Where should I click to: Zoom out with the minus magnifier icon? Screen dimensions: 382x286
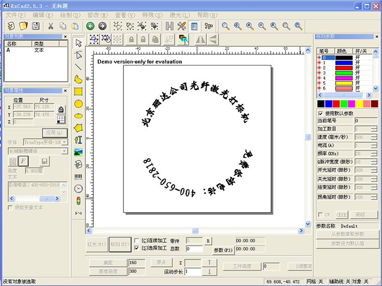(262, 26)
